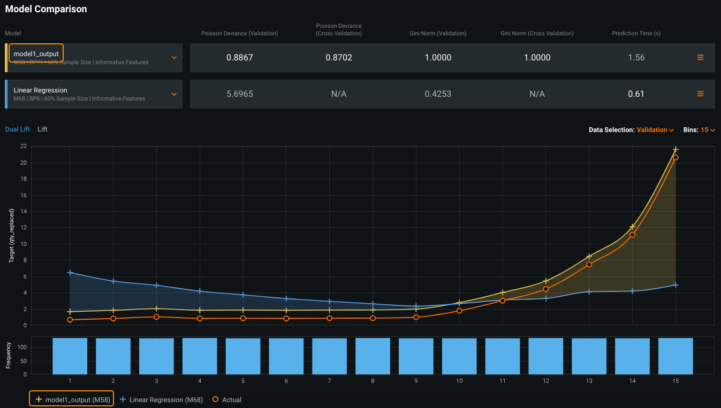
Task: Click the model1_output model name
Action: (x=36, y=54)
